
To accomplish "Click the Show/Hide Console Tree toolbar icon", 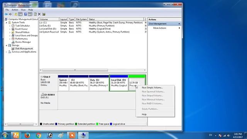I will (x=20, y=14).
